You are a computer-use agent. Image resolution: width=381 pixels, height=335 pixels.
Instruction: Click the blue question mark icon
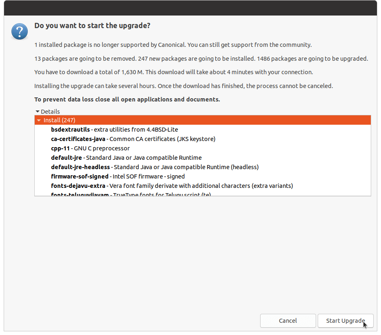pyautogui.click(x=19, y=31)
